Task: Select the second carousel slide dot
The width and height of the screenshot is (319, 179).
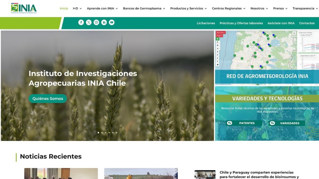Action: (x=102, y=133)
